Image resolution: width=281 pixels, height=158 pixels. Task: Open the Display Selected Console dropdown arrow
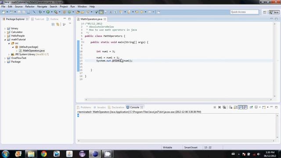[260, 107]
